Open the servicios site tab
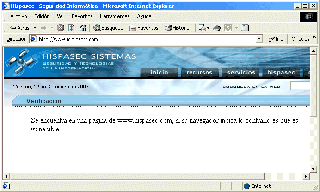 (x=241, y=73)
